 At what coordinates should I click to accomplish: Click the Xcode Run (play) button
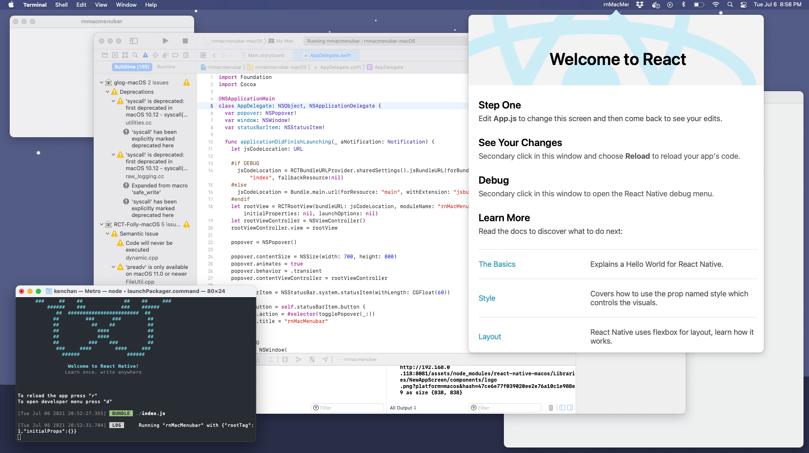(x=165, y=41)
